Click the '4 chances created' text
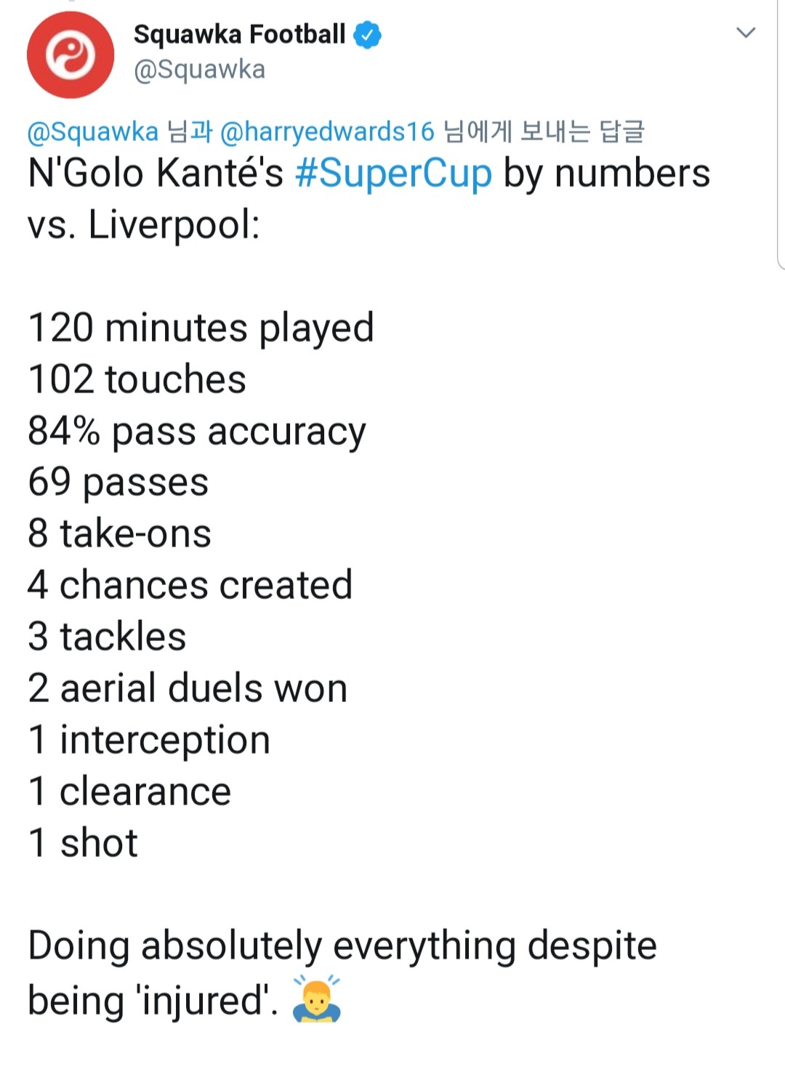Image resolution: width=785 pixels, height=1072 pixels. (x=190, y=585)
